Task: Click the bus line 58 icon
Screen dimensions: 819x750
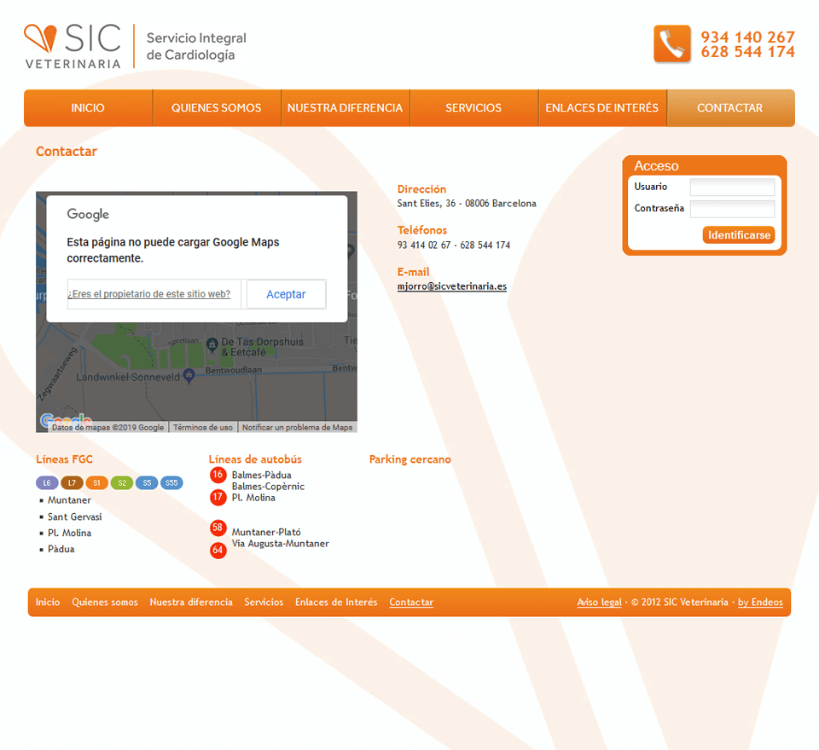Action: tap(218, 528)
